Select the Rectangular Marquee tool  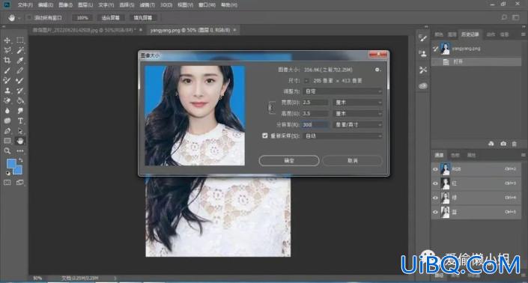pos(20,40)
